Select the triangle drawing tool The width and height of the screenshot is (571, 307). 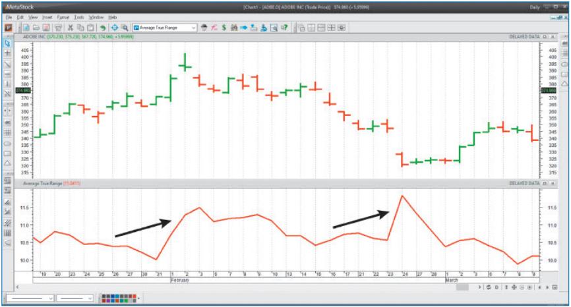coord(7,163)
